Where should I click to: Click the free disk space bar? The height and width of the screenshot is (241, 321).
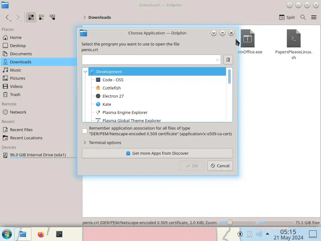(276, 222)
